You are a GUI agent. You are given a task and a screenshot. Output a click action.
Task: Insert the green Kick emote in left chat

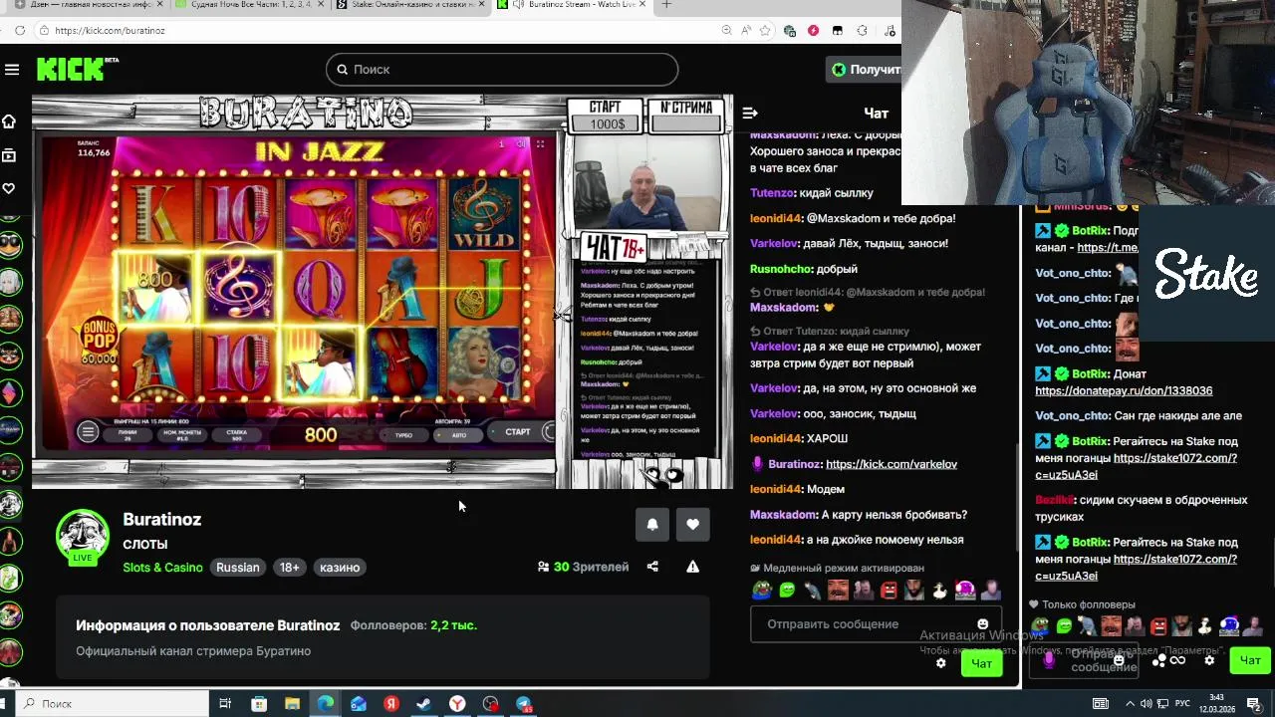pos(788,591)
